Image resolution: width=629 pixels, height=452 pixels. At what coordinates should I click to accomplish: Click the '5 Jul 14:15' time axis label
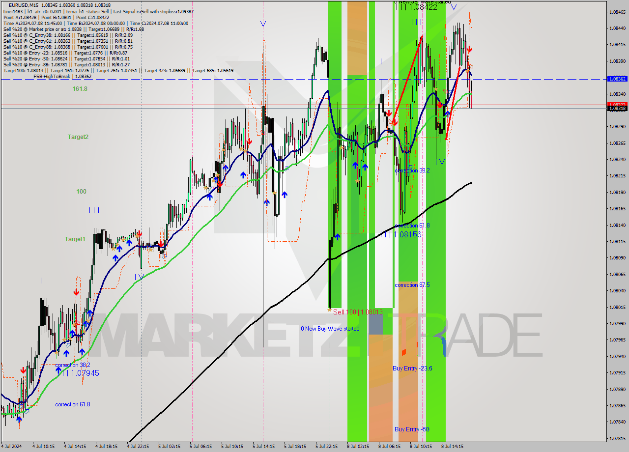click(x=263, y=447)
